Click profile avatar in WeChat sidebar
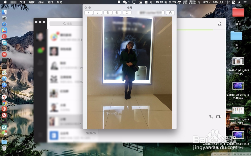This screenshot has width=251, height=156. pyautogui.click(x=40, y=36)
